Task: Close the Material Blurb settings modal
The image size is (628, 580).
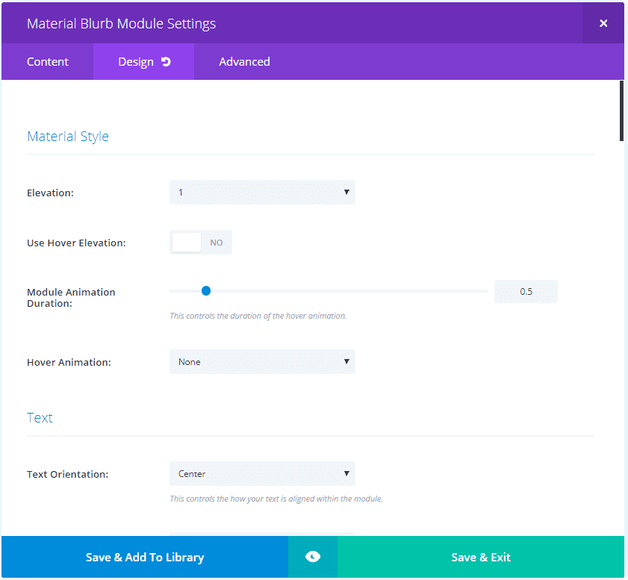Action: click(603, 23)
